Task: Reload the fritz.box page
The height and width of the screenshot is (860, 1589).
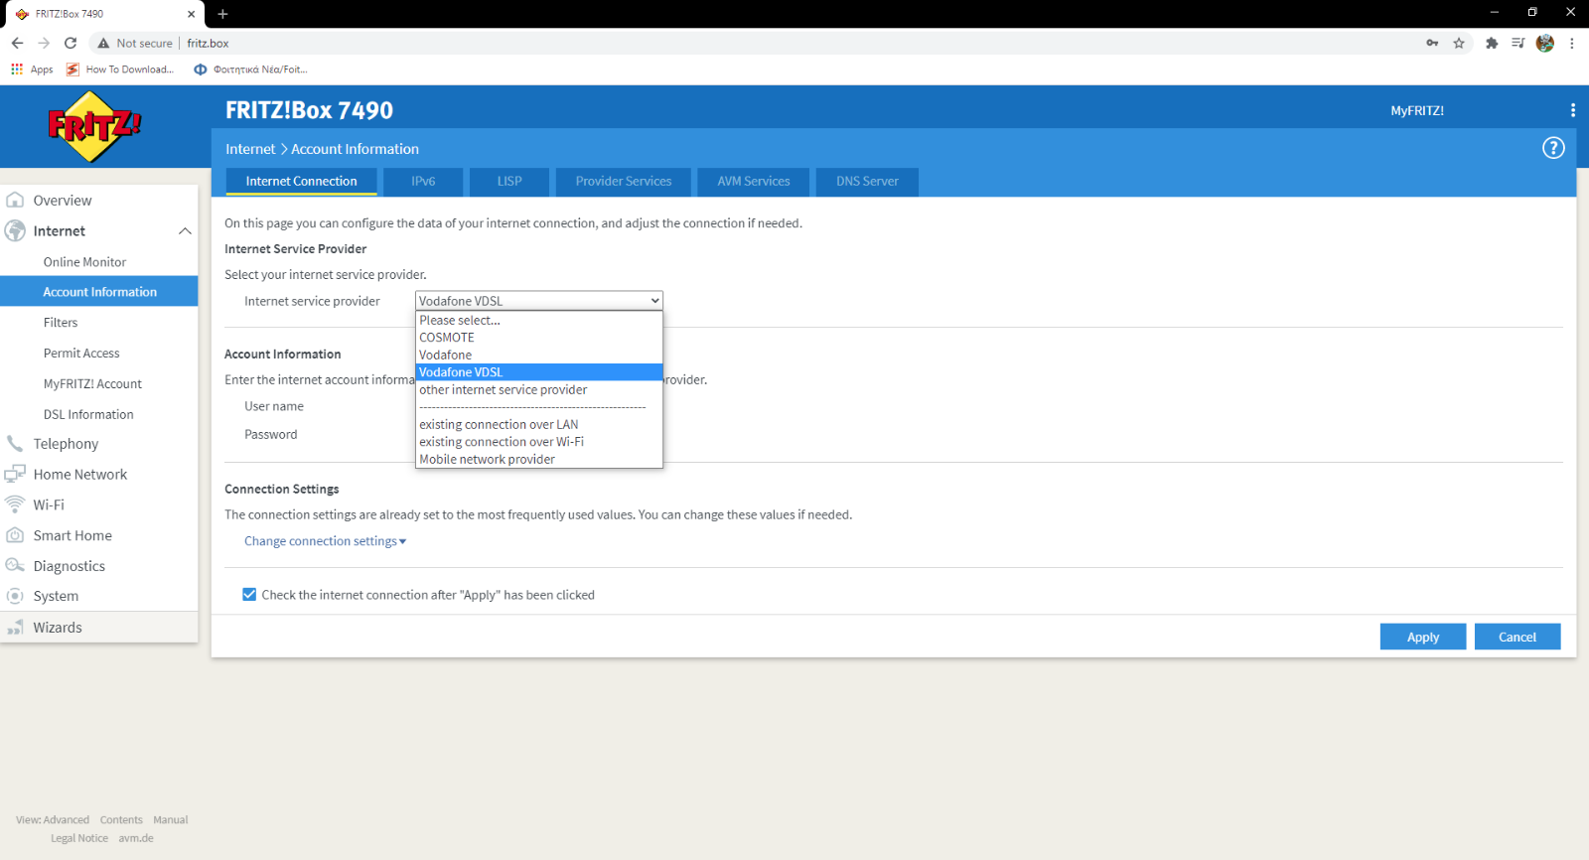Action: 71,43
